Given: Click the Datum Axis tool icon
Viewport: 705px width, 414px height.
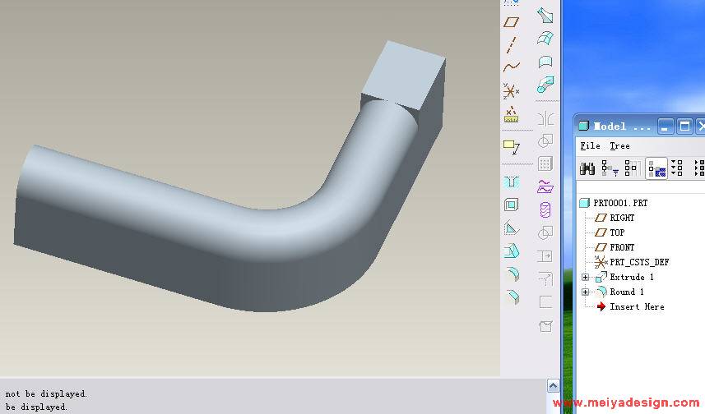Looking at the screenshot, I should tap(512, 44).
